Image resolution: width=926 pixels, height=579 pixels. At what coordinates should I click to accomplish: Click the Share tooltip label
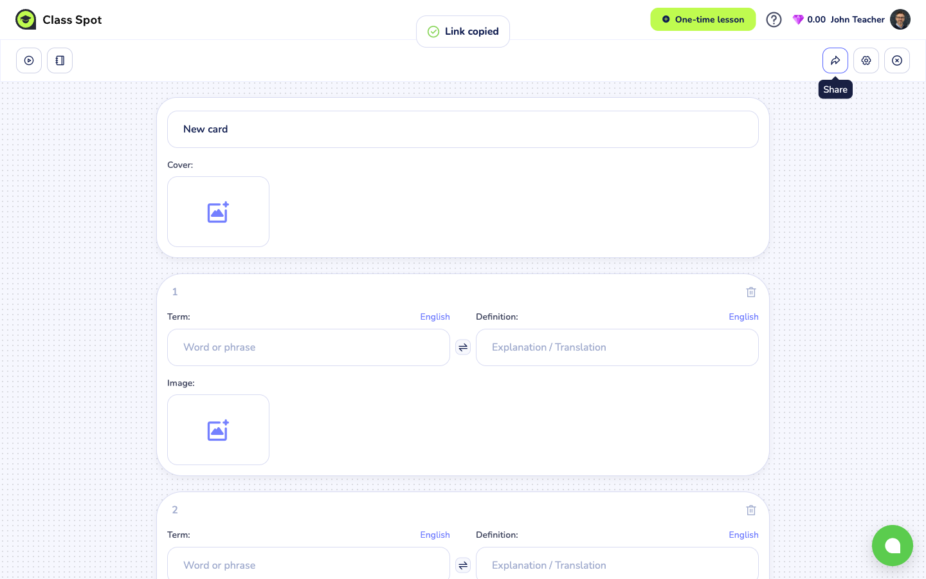coord(835,89)
